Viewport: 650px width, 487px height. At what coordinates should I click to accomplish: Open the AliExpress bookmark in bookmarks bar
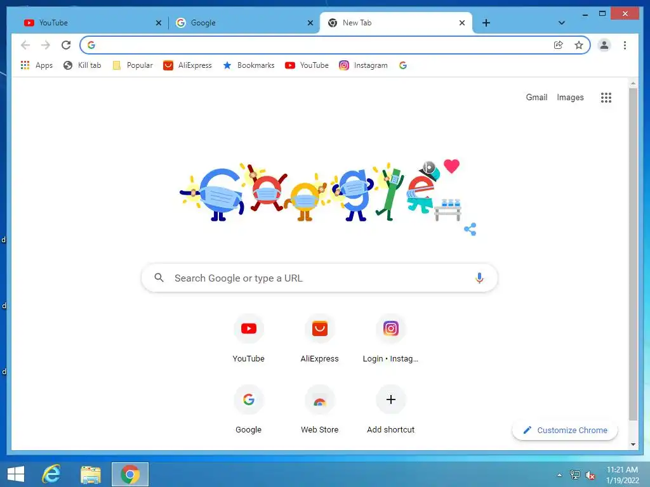click(187, 65)
